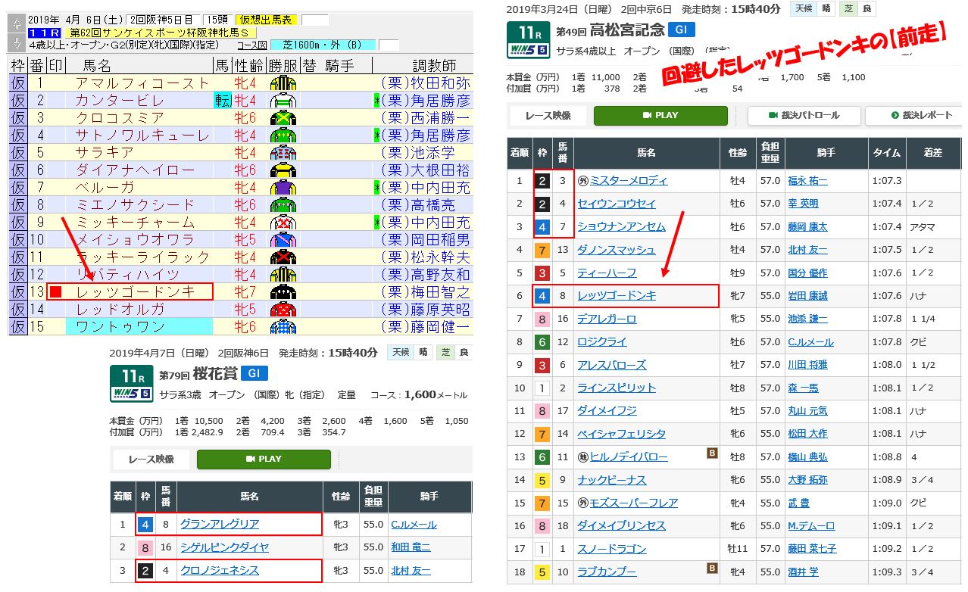The width and height of the screenshot is (968, 592).
Task: Open 裁決パトロール video
Action: 804,116
